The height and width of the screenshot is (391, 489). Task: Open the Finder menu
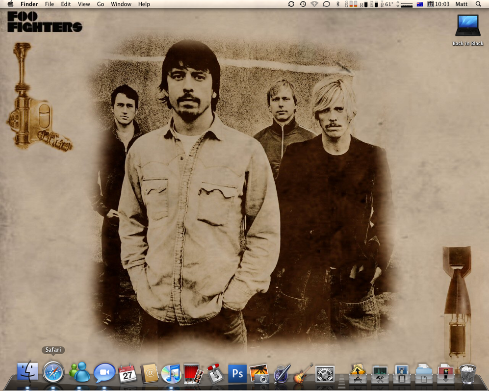pos(29,4)
